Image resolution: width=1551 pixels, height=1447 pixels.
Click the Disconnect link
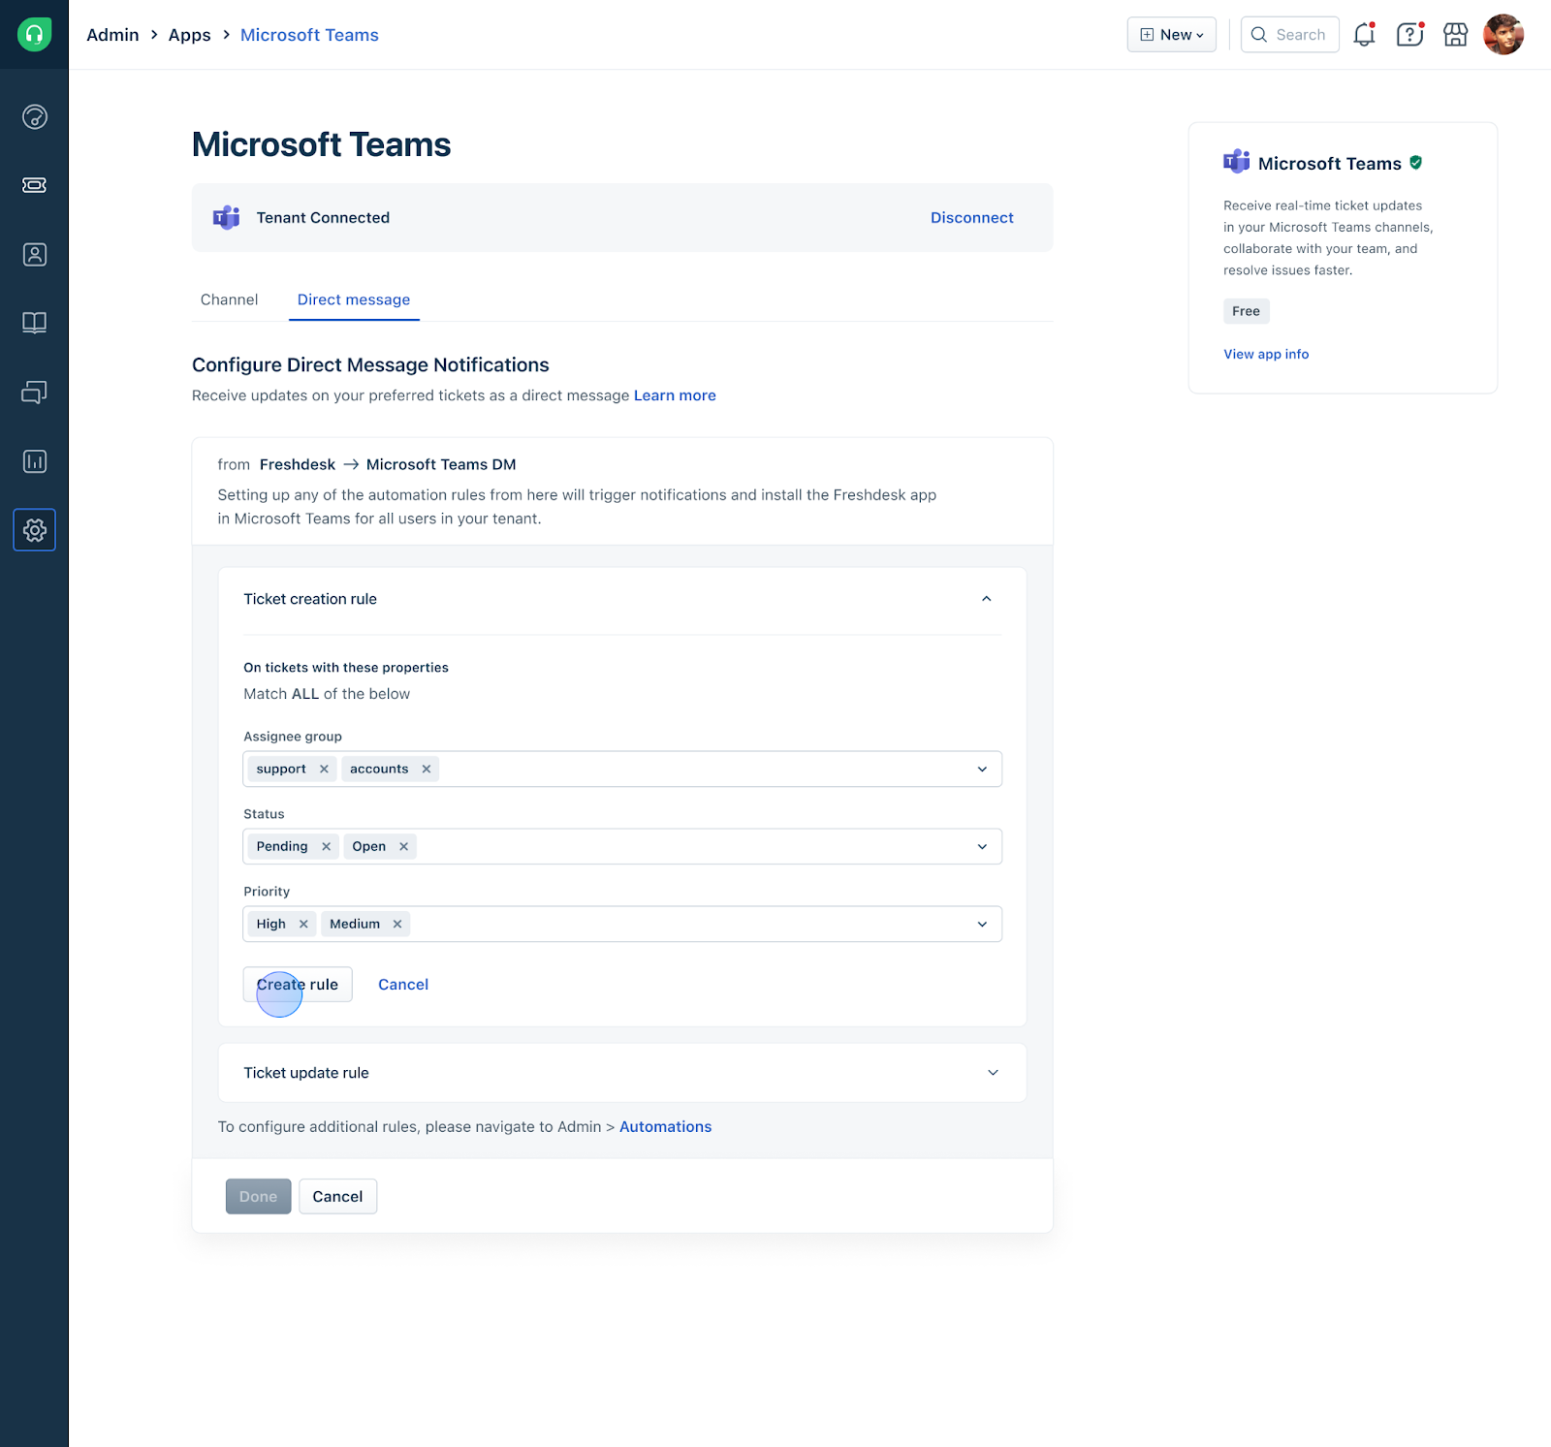(x=971, y=217)
